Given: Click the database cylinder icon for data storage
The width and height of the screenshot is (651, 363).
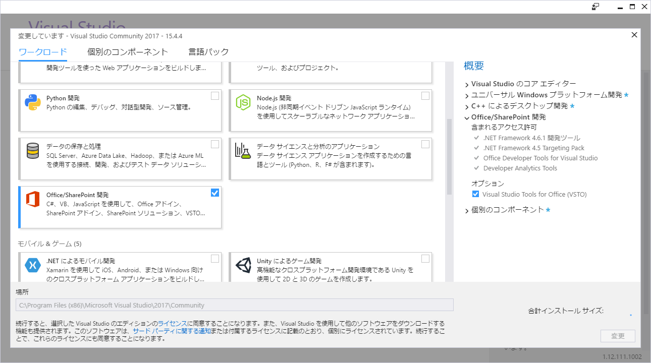Looking at the screenshot, I should click(33, 151).
